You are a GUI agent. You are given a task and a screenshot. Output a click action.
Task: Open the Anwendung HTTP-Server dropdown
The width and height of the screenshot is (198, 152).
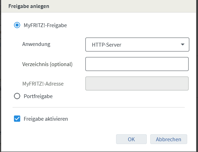click(137, 45)
